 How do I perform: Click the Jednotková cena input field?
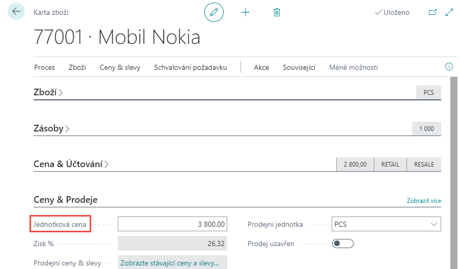coord(172,224)
